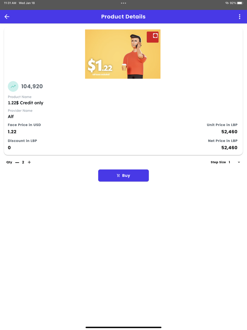Tap the Product Details title

[x=123, y=17]
